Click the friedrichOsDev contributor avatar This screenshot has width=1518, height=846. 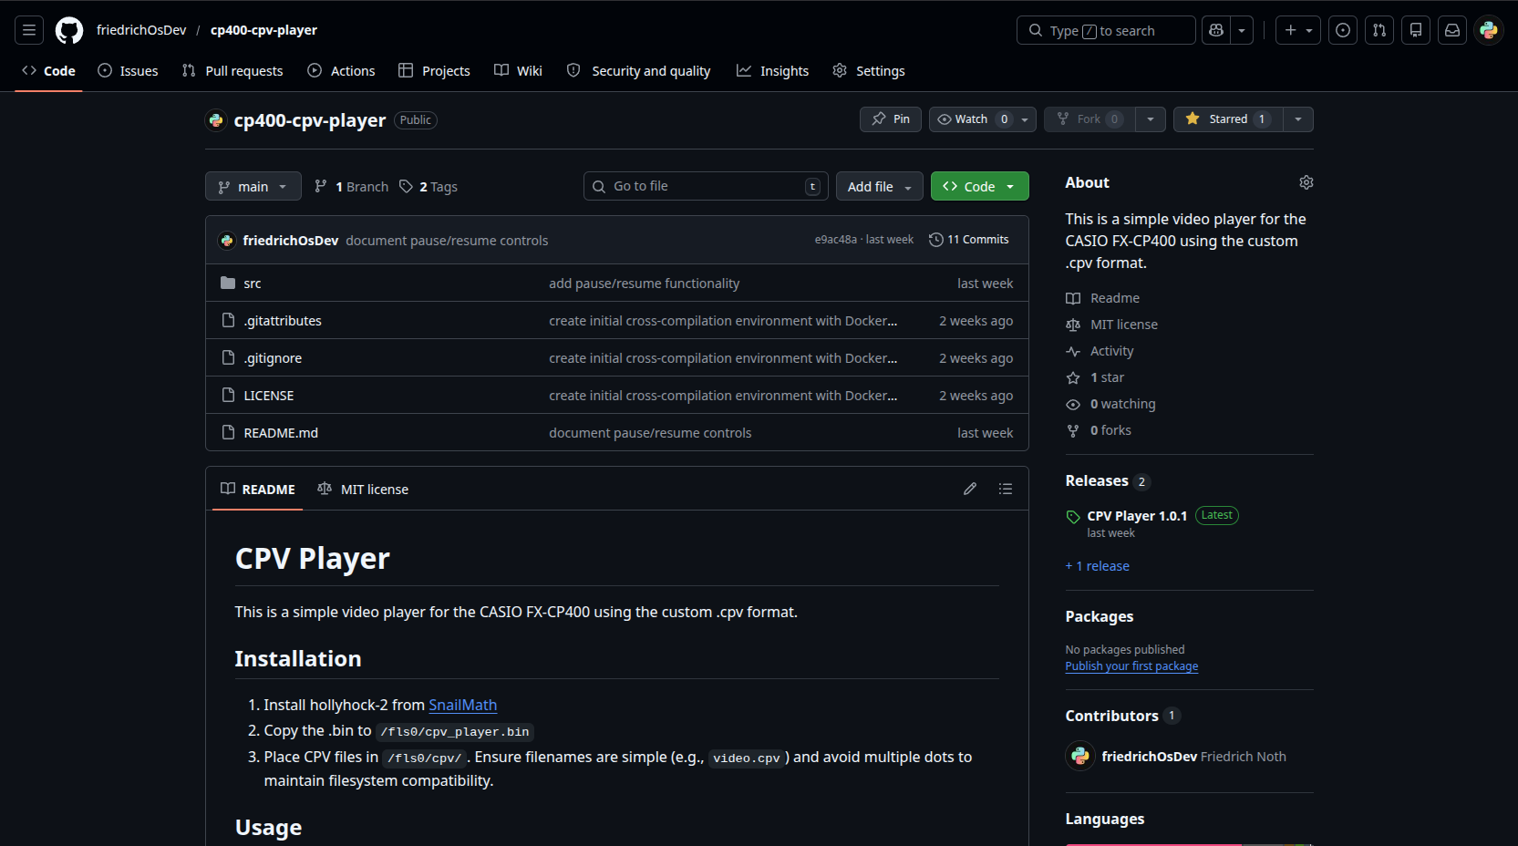[1080, 756]
